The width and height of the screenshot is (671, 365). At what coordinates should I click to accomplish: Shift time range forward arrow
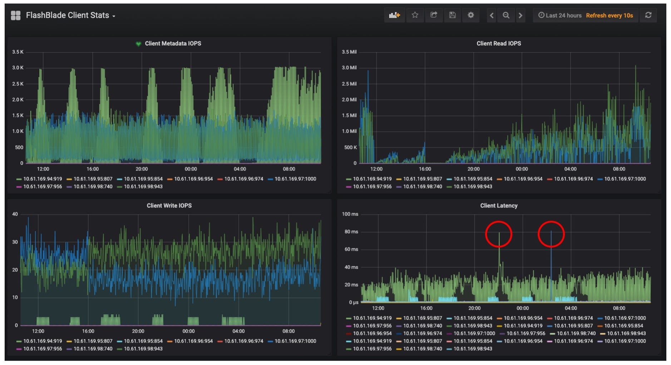point(520,15)
